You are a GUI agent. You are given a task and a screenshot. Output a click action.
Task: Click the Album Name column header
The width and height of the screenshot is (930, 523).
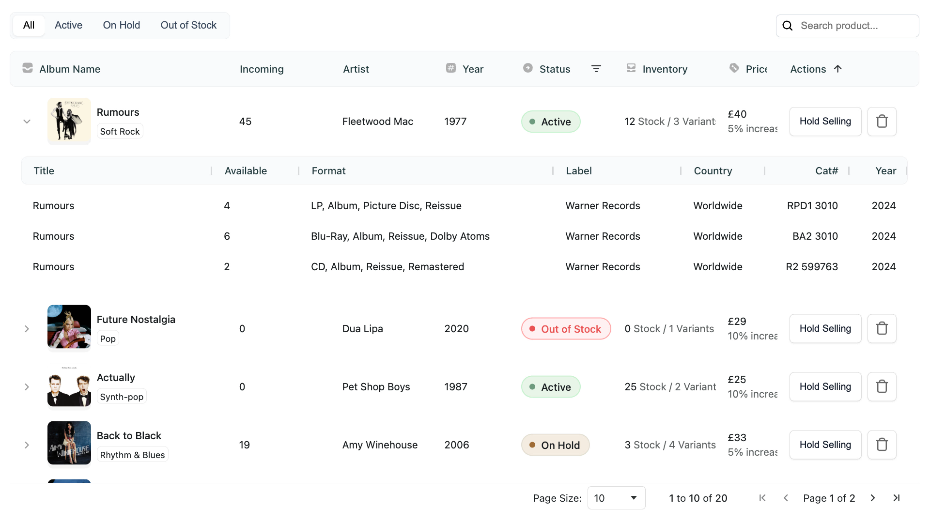(x=70, y=69)
